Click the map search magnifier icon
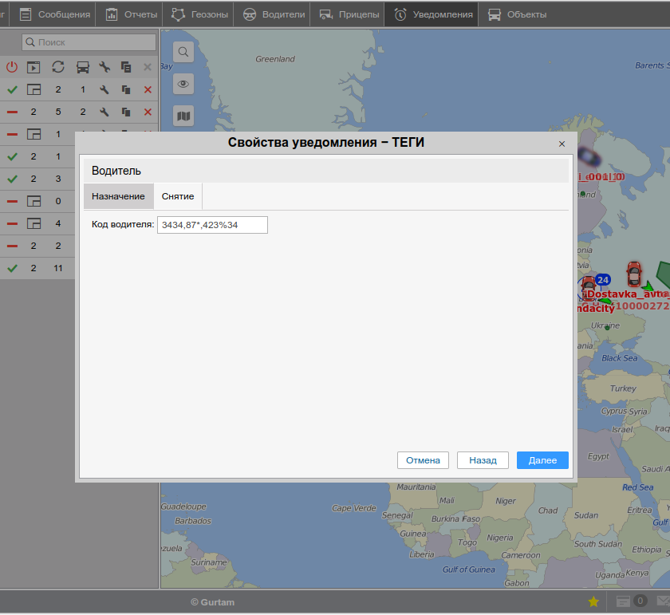The width and height of the screenshot is (670, 615). click(x=183, y=53)
